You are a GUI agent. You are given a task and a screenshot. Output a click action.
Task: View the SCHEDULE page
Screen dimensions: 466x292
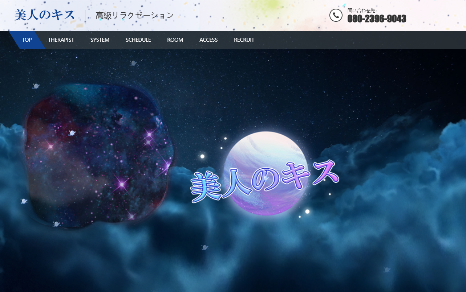pos(138,40)
